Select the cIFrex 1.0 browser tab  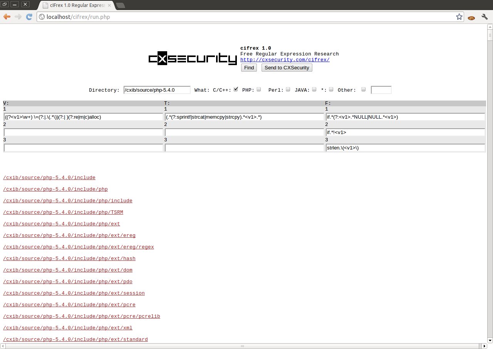pos(77,5)
